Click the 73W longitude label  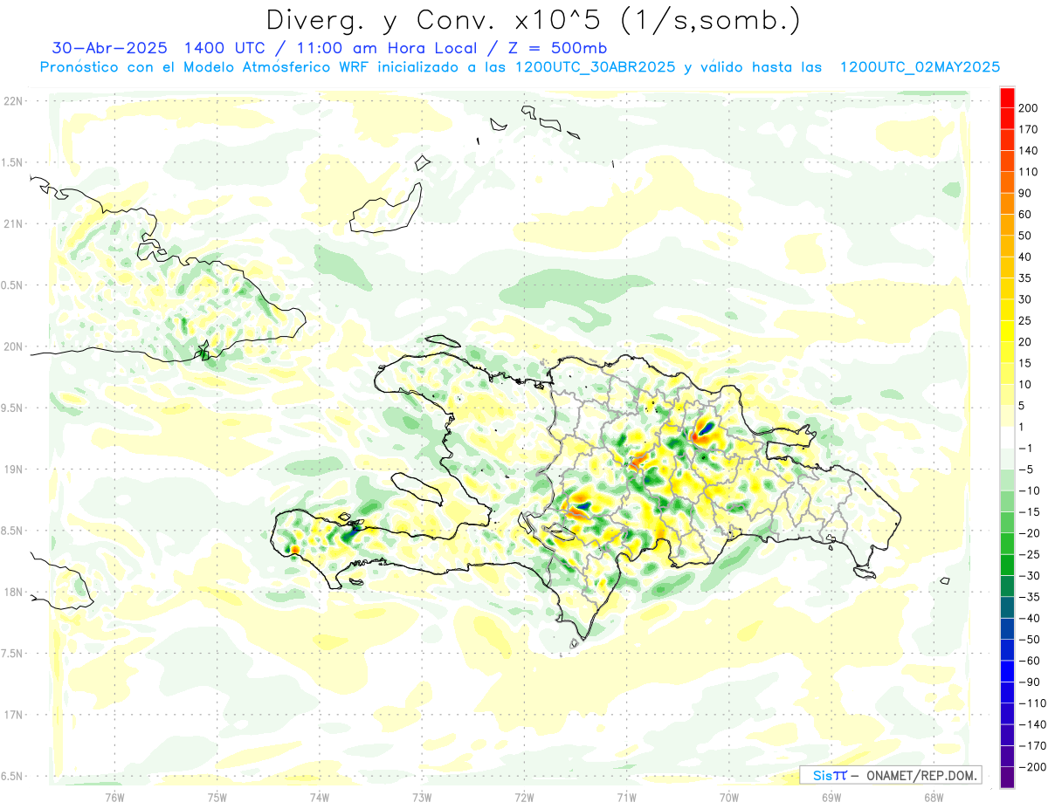(422, 798)
